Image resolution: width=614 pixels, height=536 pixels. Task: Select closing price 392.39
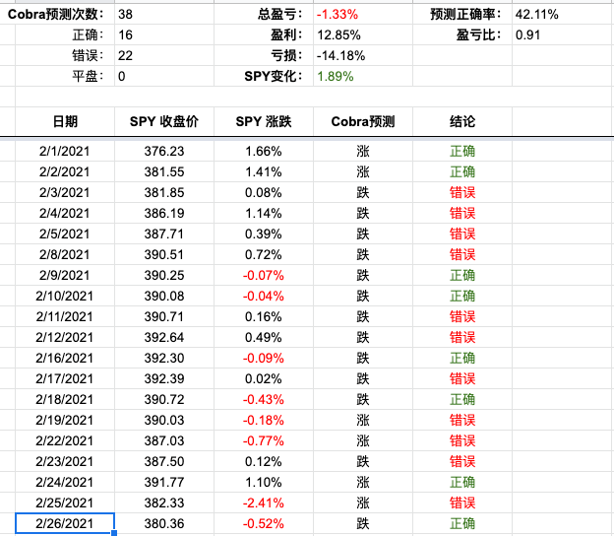pyautogui.click(x=164, y=378)
